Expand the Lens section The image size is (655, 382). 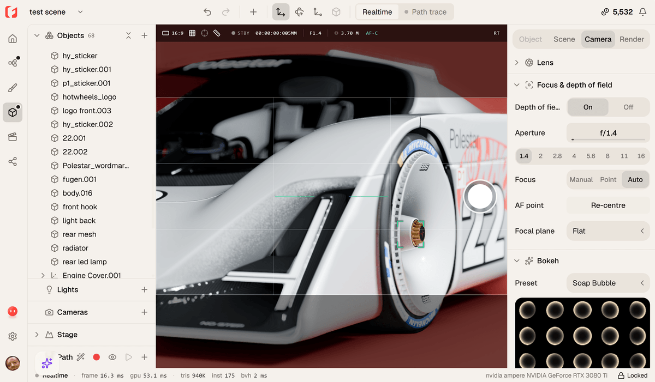coord(517,63)
